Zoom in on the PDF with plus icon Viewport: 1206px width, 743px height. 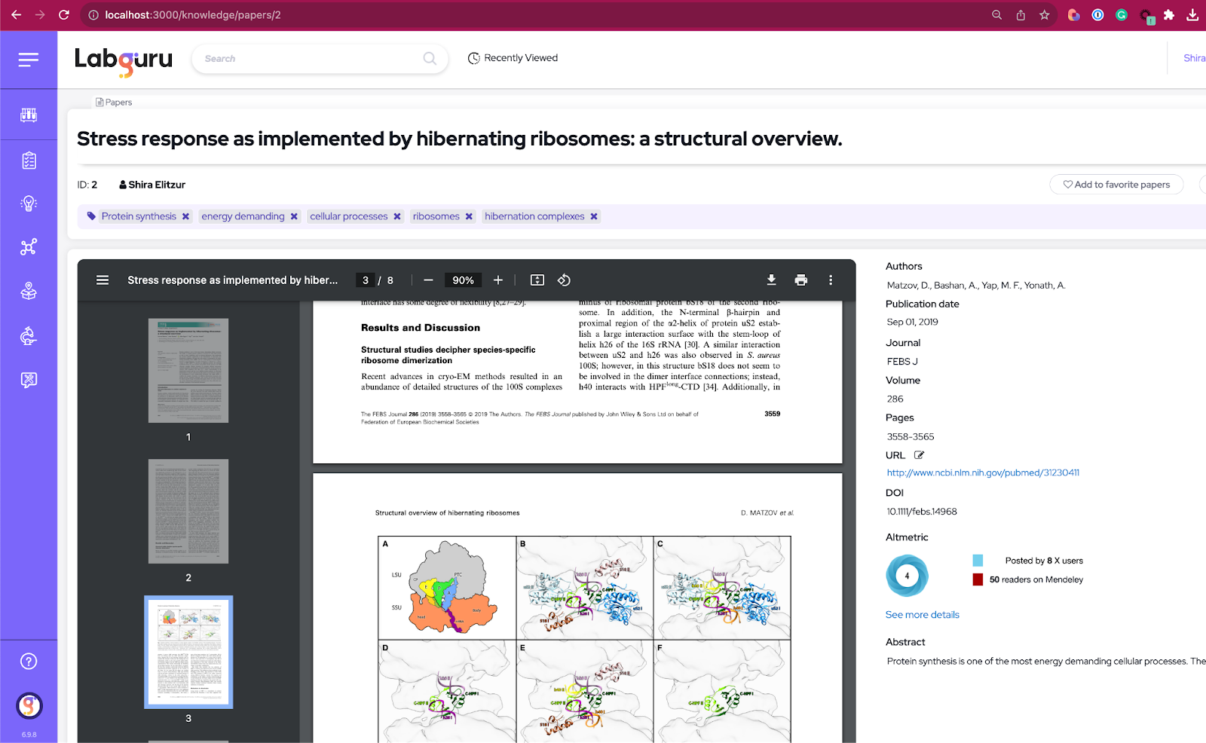click(497, 280)
